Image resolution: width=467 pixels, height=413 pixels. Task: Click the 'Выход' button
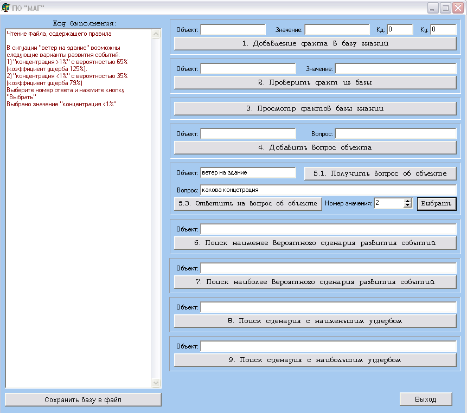point(426,399)
